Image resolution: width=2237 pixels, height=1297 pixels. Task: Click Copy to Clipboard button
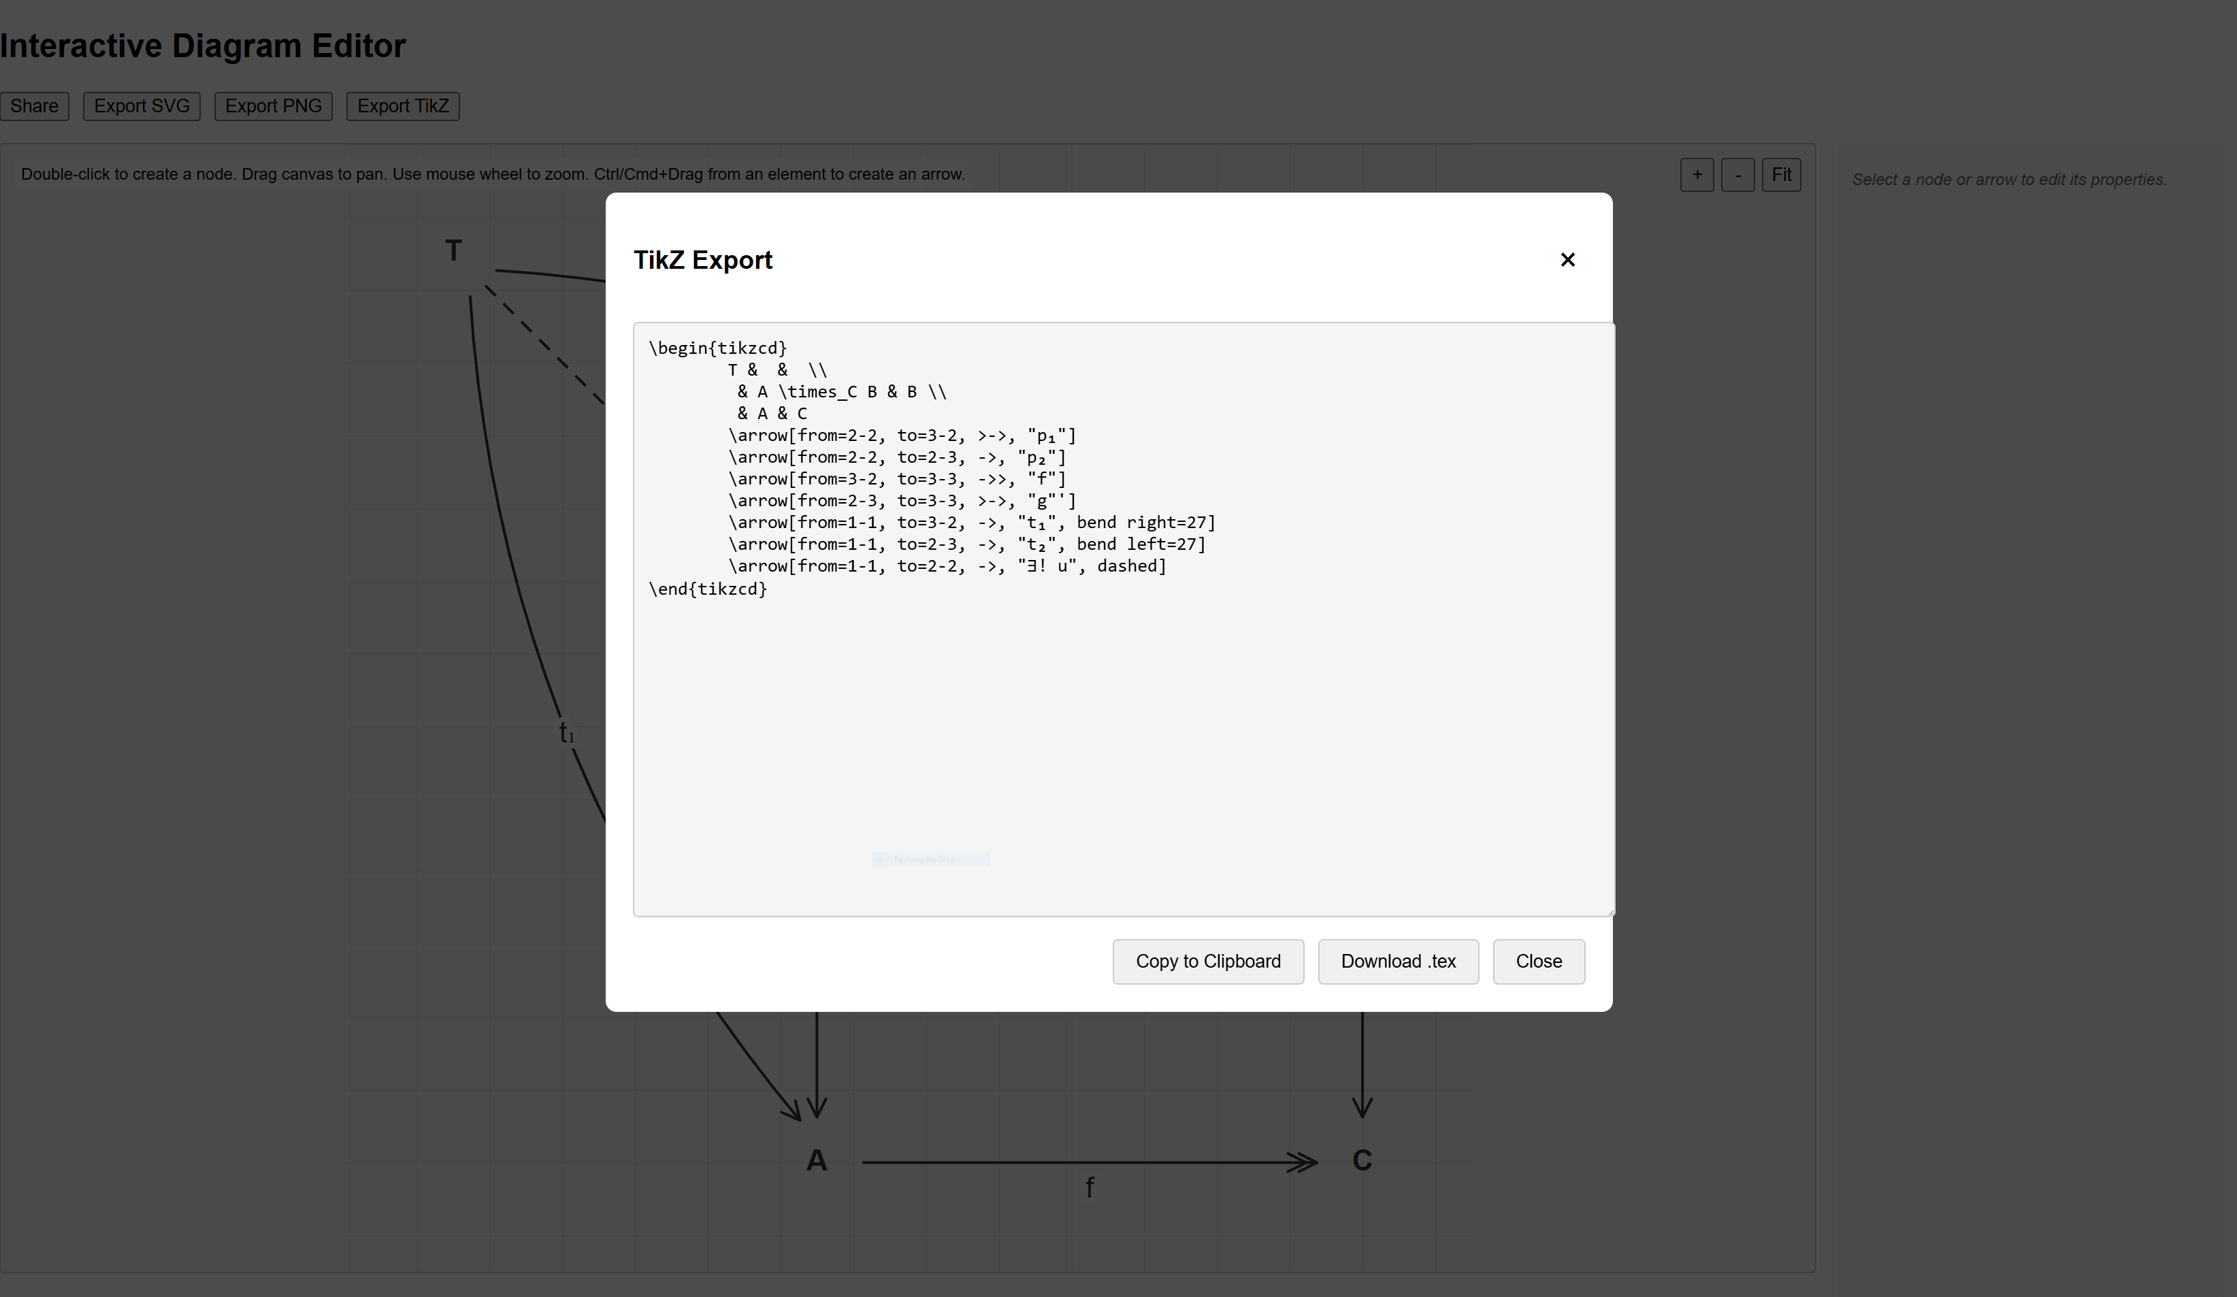point(1208,962)
